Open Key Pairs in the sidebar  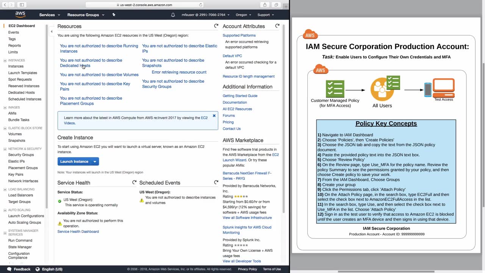click(x=16, y=174)
